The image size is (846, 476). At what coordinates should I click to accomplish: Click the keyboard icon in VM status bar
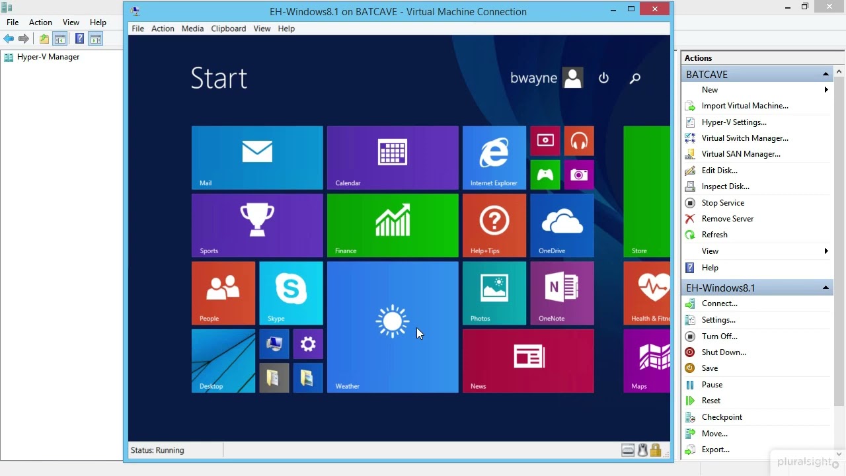point(628,450)
